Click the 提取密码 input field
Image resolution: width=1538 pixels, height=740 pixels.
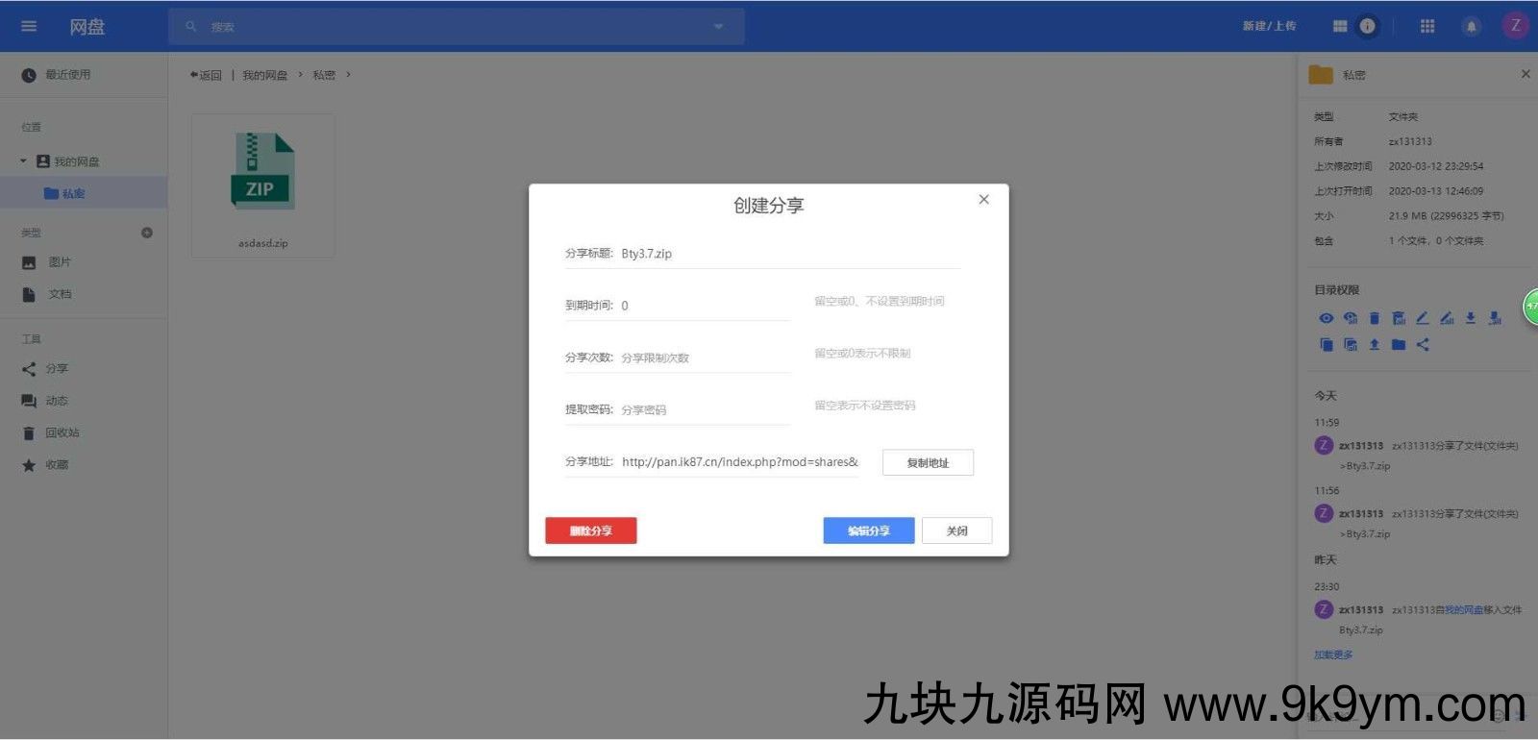pos(704,410)
